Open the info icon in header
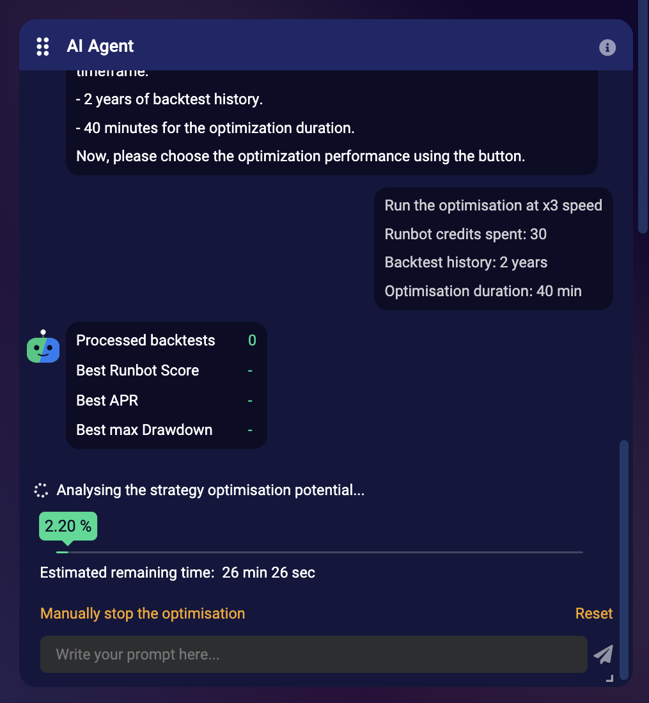 [607, 47]
